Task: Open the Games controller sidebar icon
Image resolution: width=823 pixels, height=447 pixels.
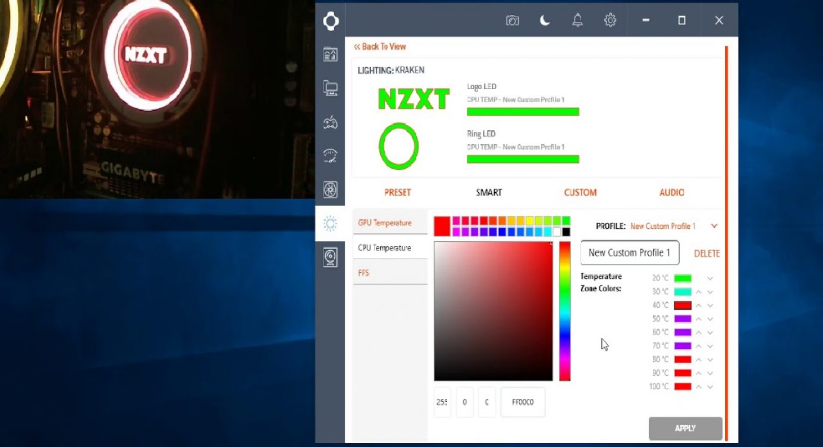Action: 331,122
